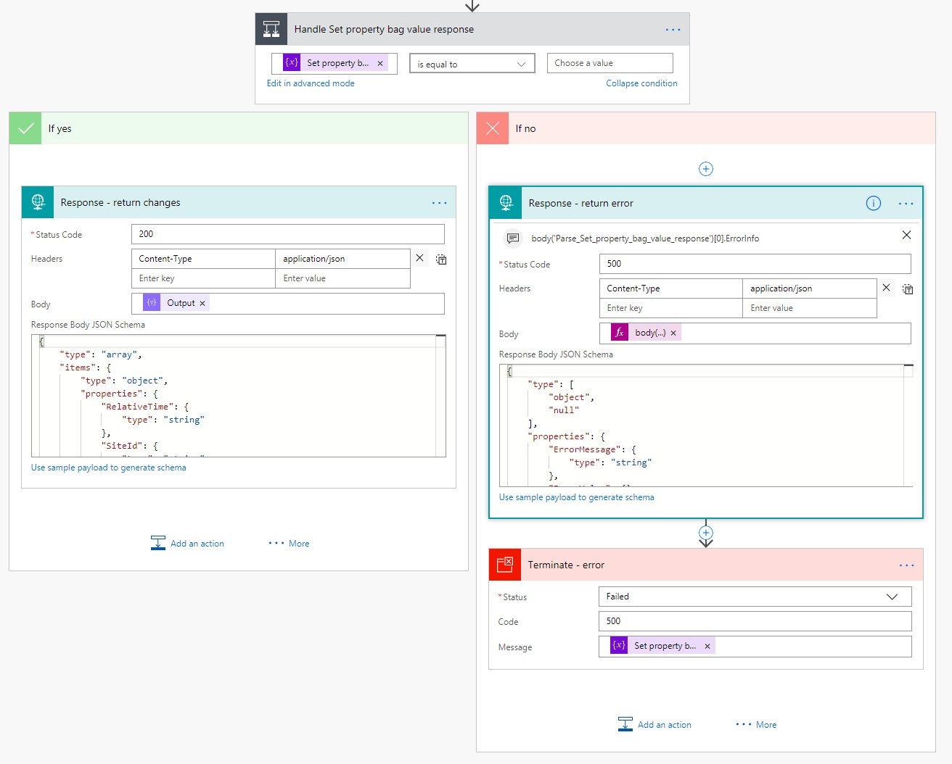Open ellipsis menu for Response - return changes
This screenshot has width=952, height=764.
coord(440,203)
